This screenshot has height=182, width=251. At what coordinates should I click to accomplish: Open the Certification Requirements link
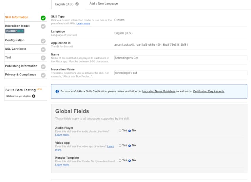click(209, 91)
